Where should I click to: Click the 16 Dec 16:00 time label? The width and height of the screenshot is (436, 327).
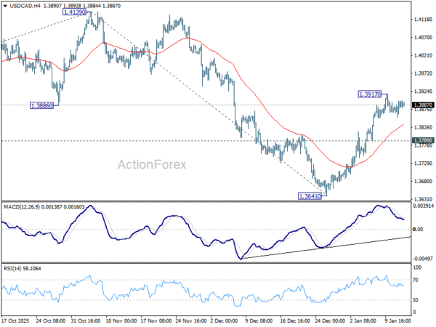(295, 321)
